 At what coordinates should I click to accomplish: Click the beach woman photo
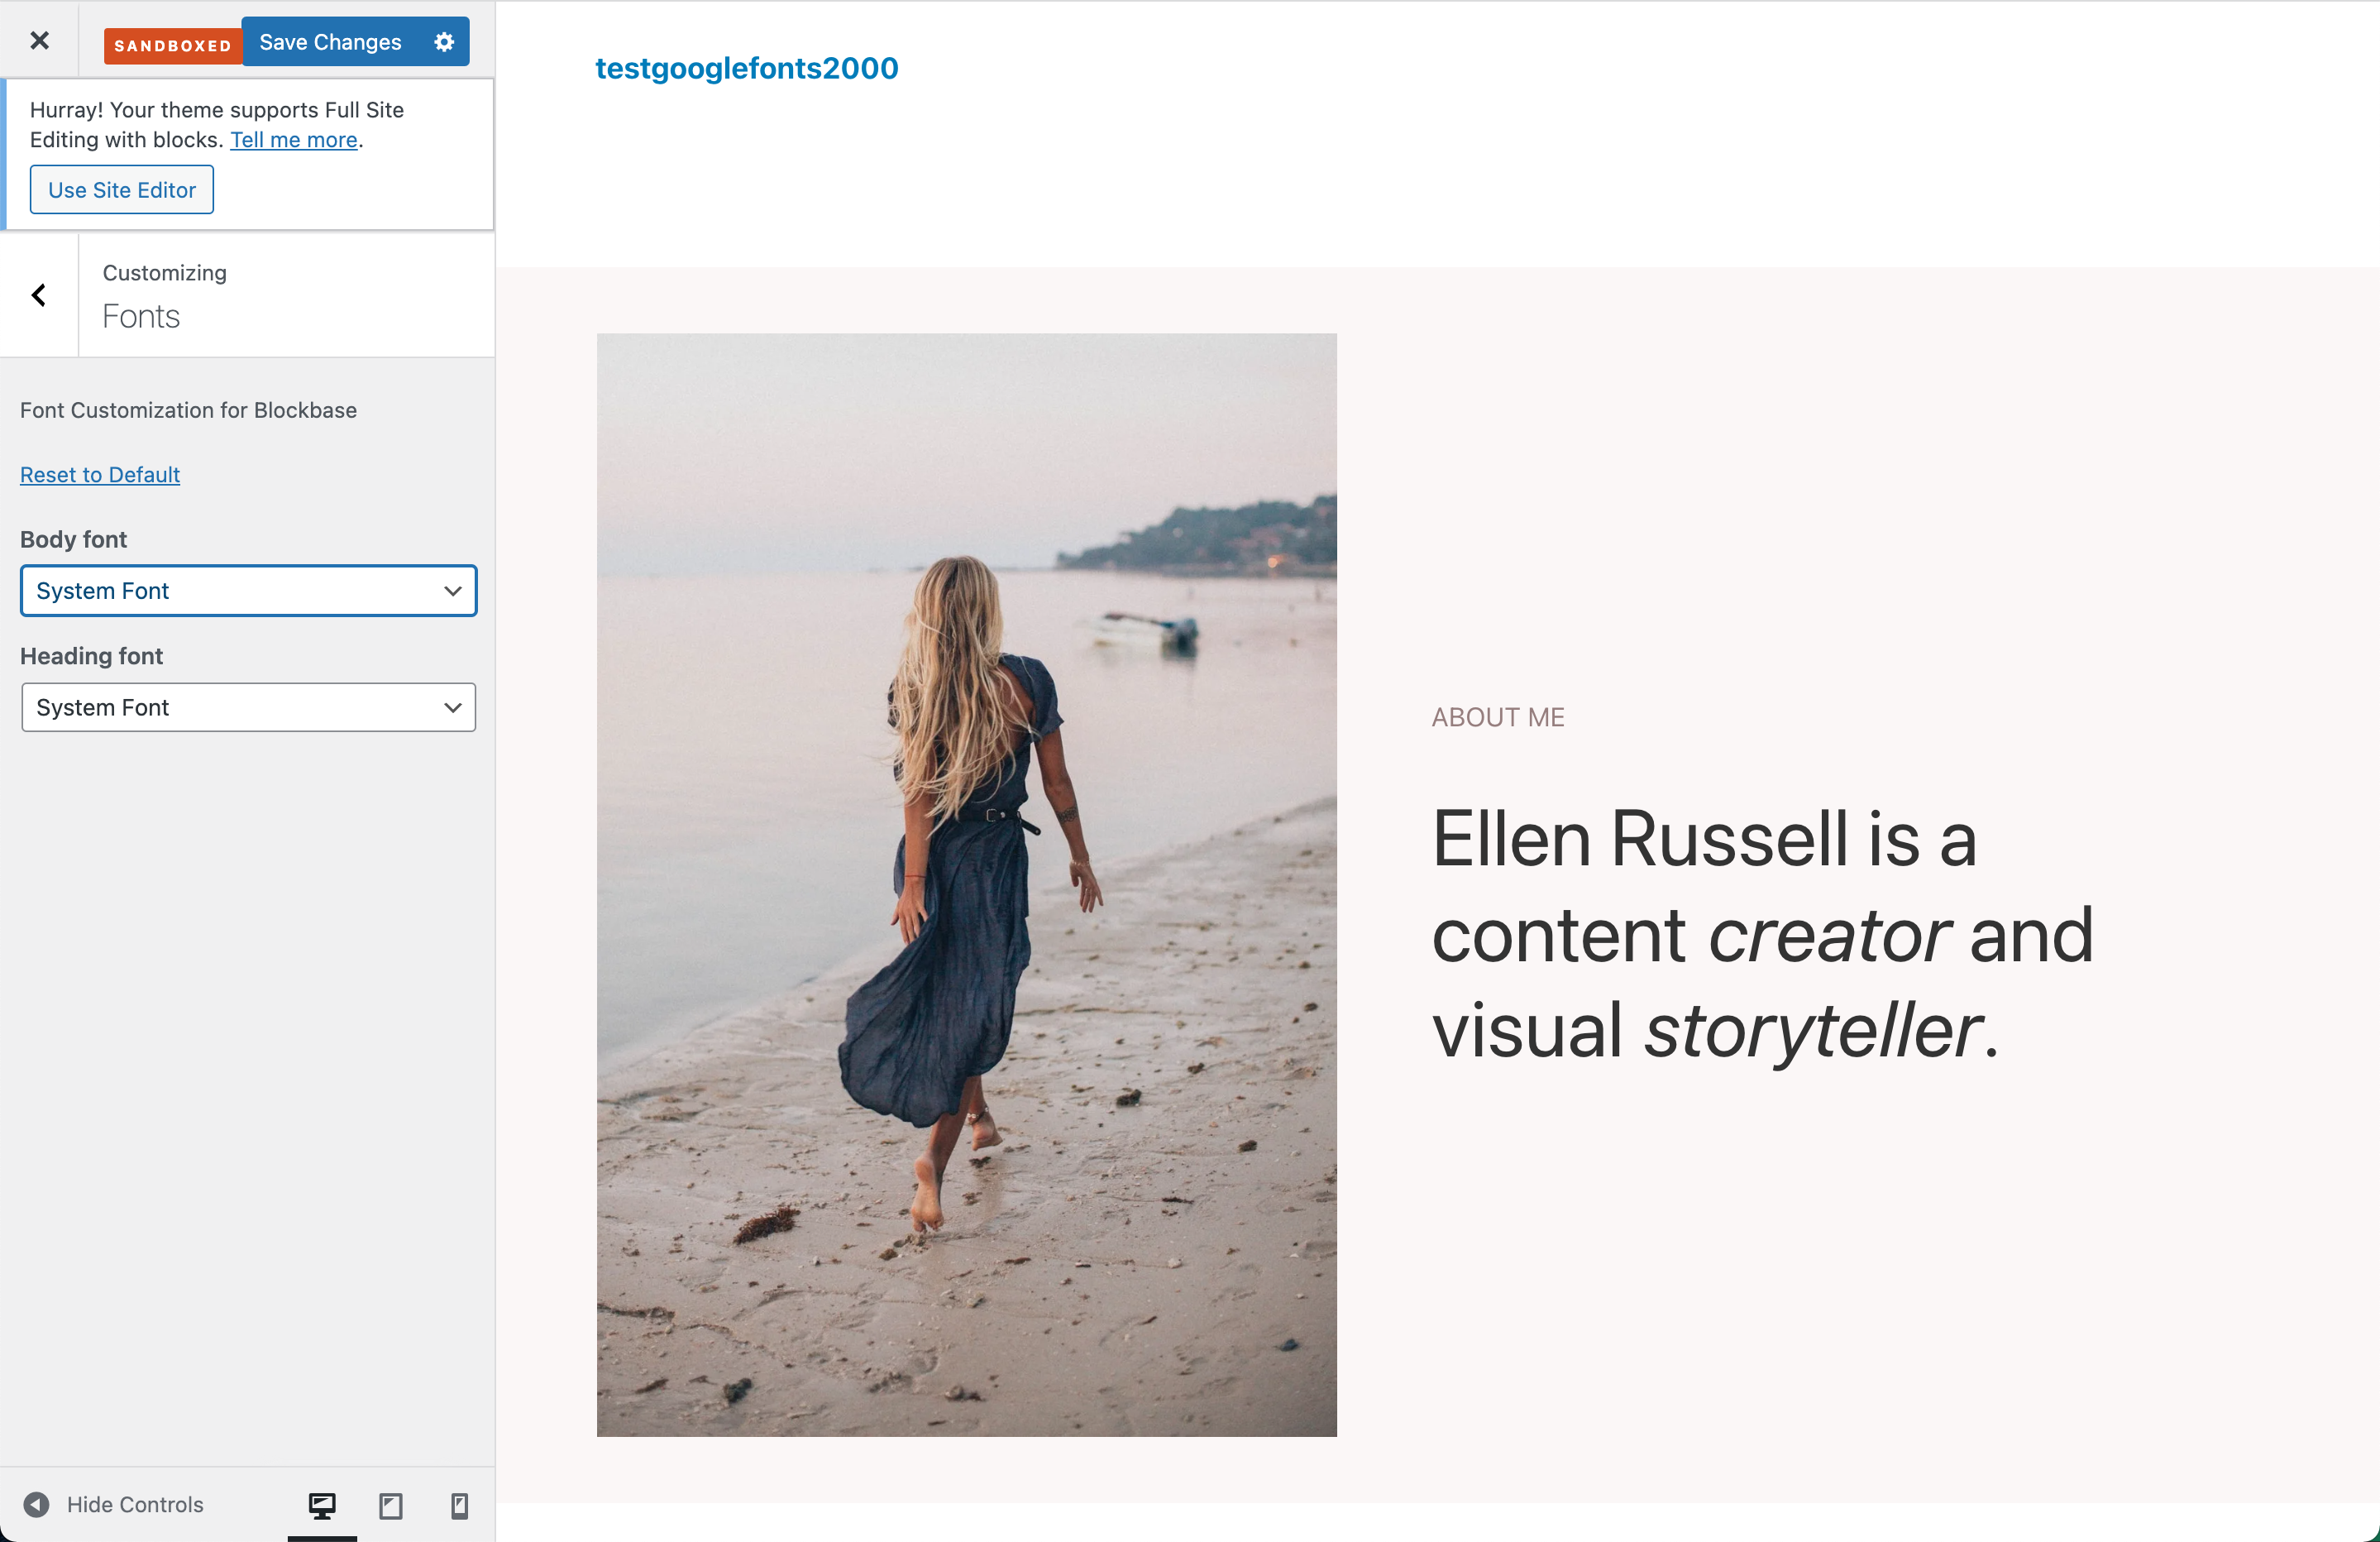966,884
